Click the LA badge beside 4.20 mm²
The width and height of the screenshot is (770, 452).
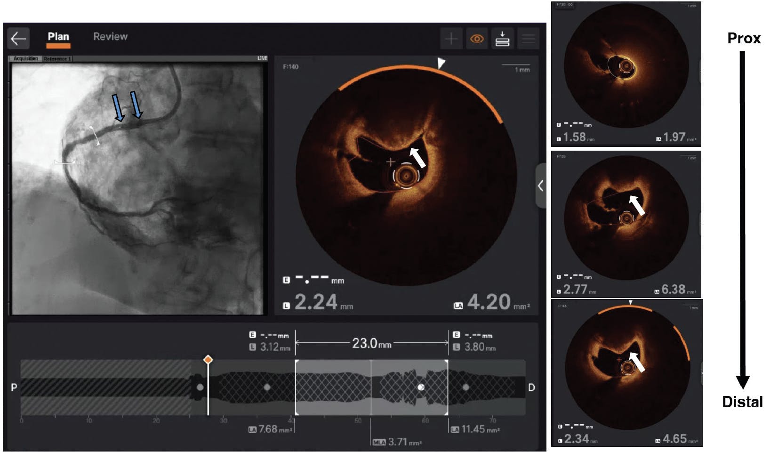[458, 306]
